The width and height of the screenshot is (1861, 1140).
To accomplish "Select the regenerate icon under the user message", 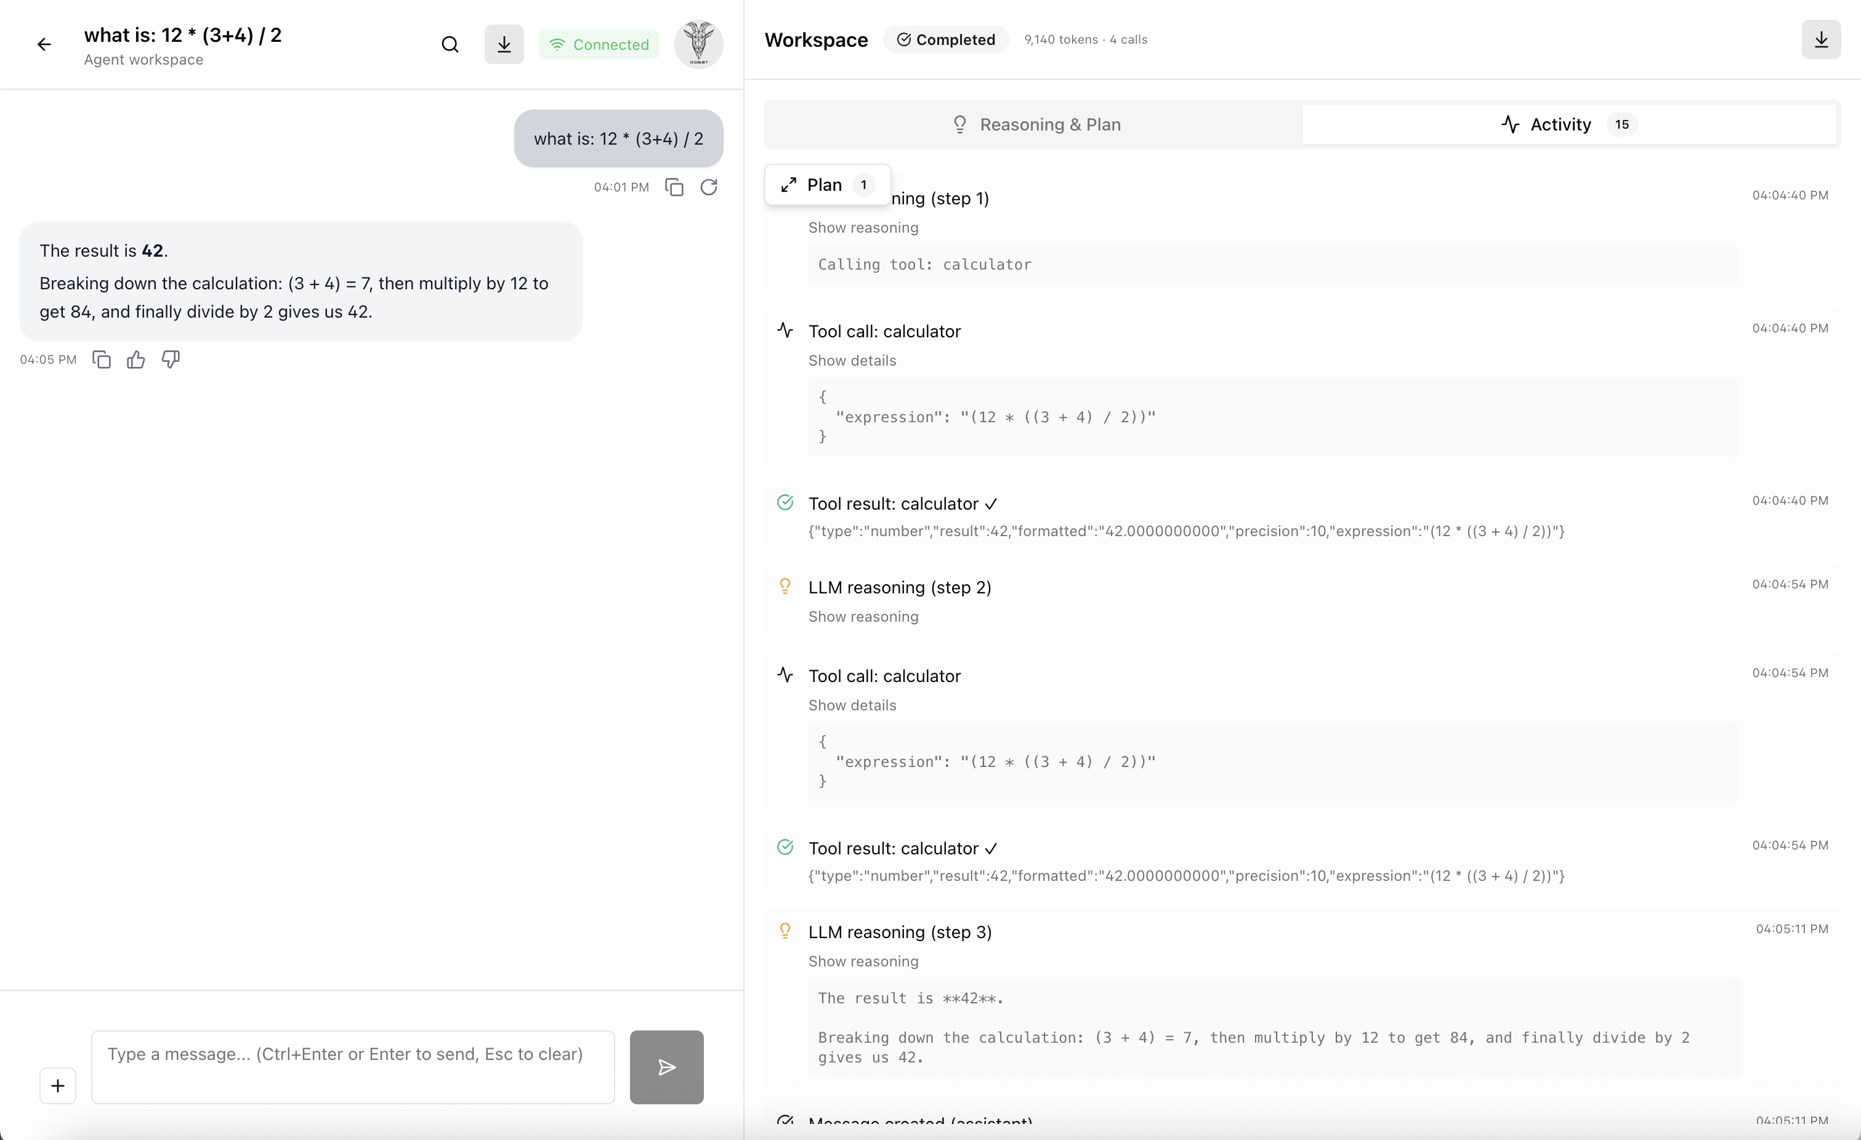I will point(708,187).
